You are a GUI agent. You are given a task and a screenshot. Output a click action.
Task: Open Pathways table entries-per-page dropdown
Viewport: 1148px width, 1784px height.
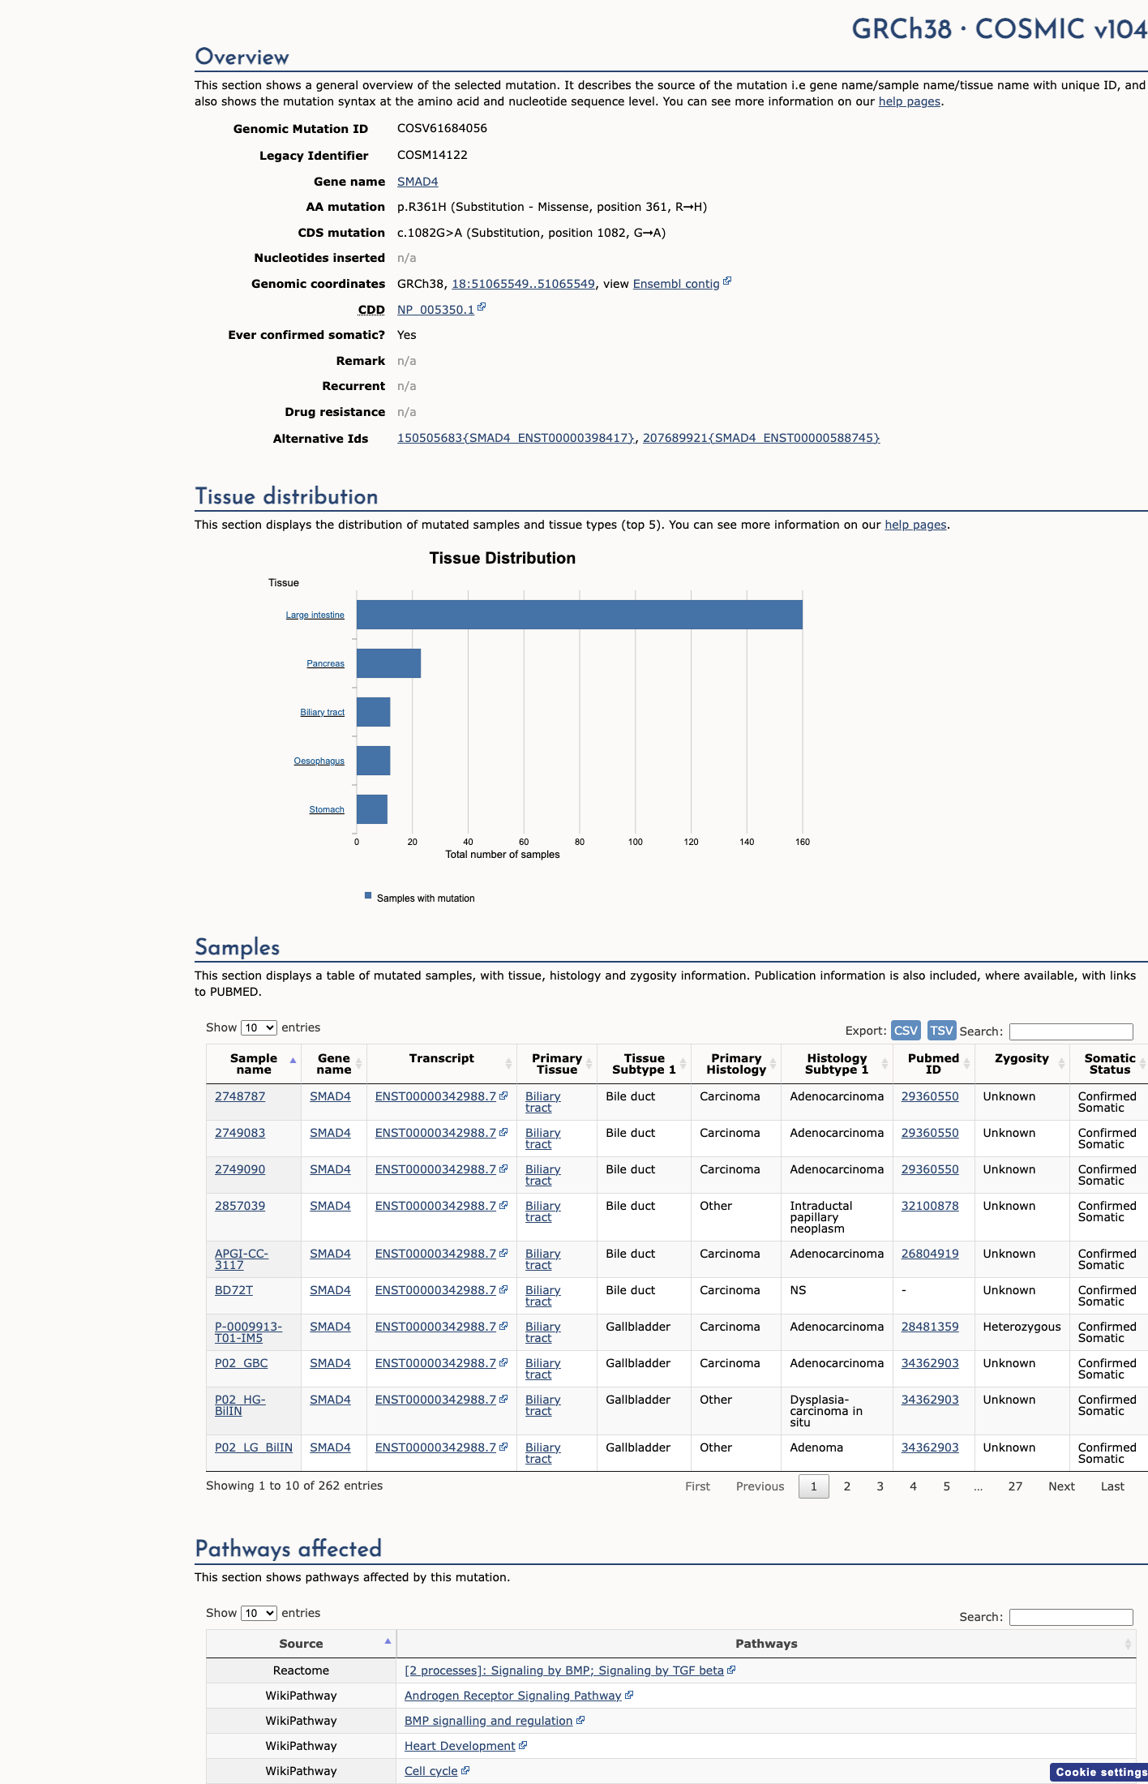(x=259, y=1613)
